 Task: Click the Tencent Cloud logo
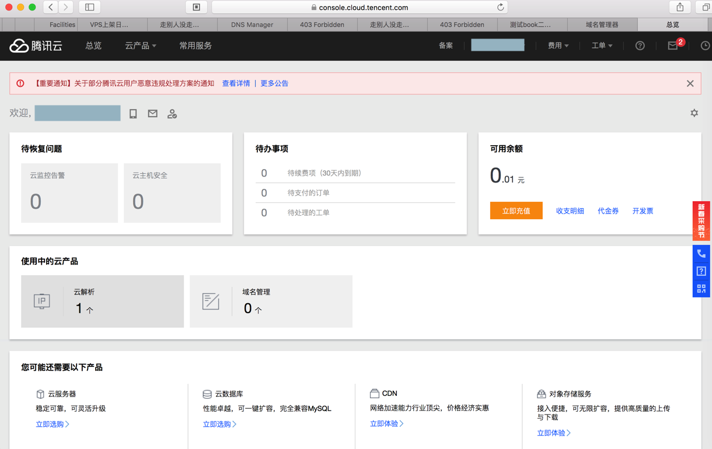click(x=36, y=45)
